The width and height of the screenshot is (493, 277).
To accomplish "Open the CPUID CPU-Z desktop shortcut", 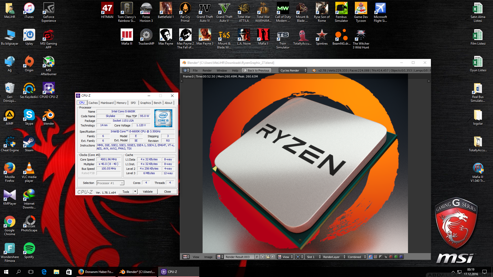I will pos(49,90).
